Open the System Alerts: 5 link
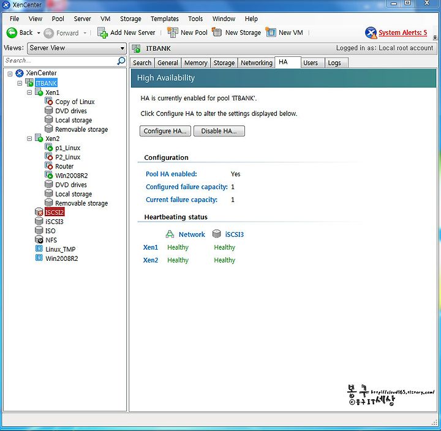 click(x=403, y=32)
